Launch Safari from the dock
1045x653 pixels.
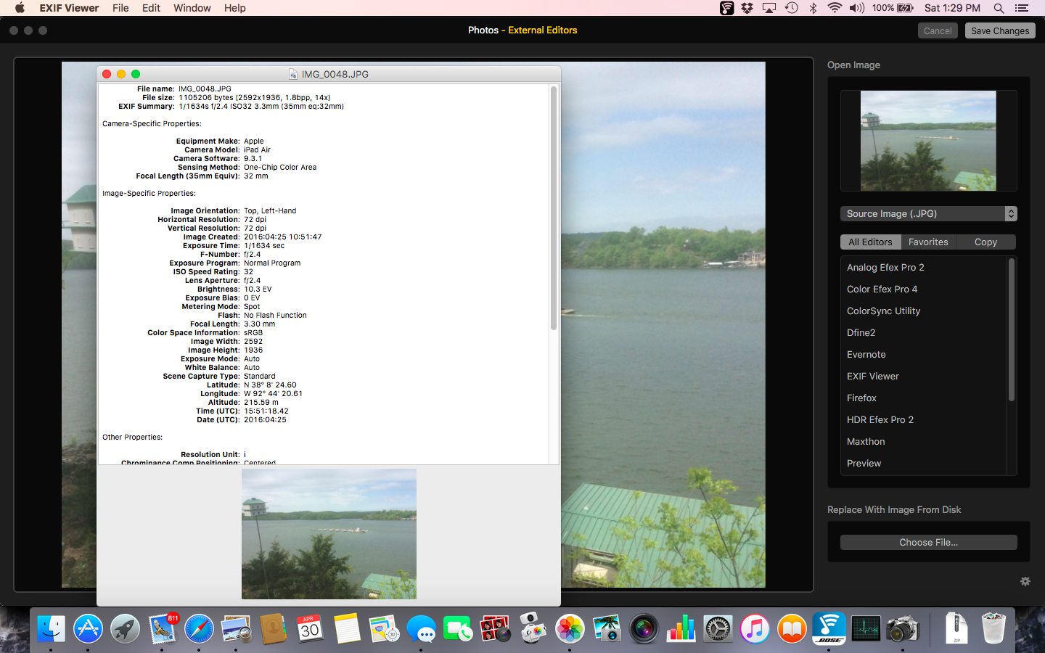click(199, 628)
